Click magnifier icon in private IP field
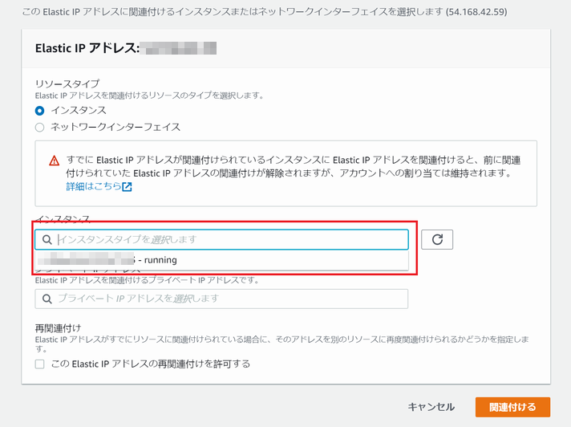Image resolution: width=571 pixels, height=427 pixels. [x=47, y=299]
